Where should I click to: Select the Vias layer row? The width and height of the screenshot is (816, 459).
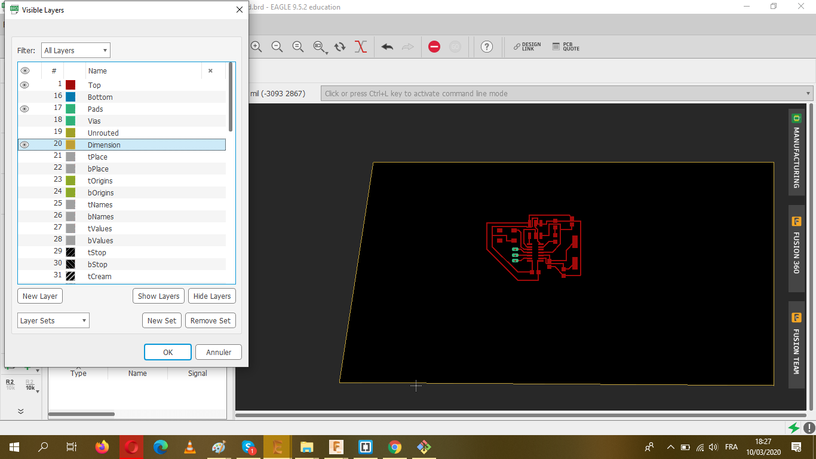point(122,121)
